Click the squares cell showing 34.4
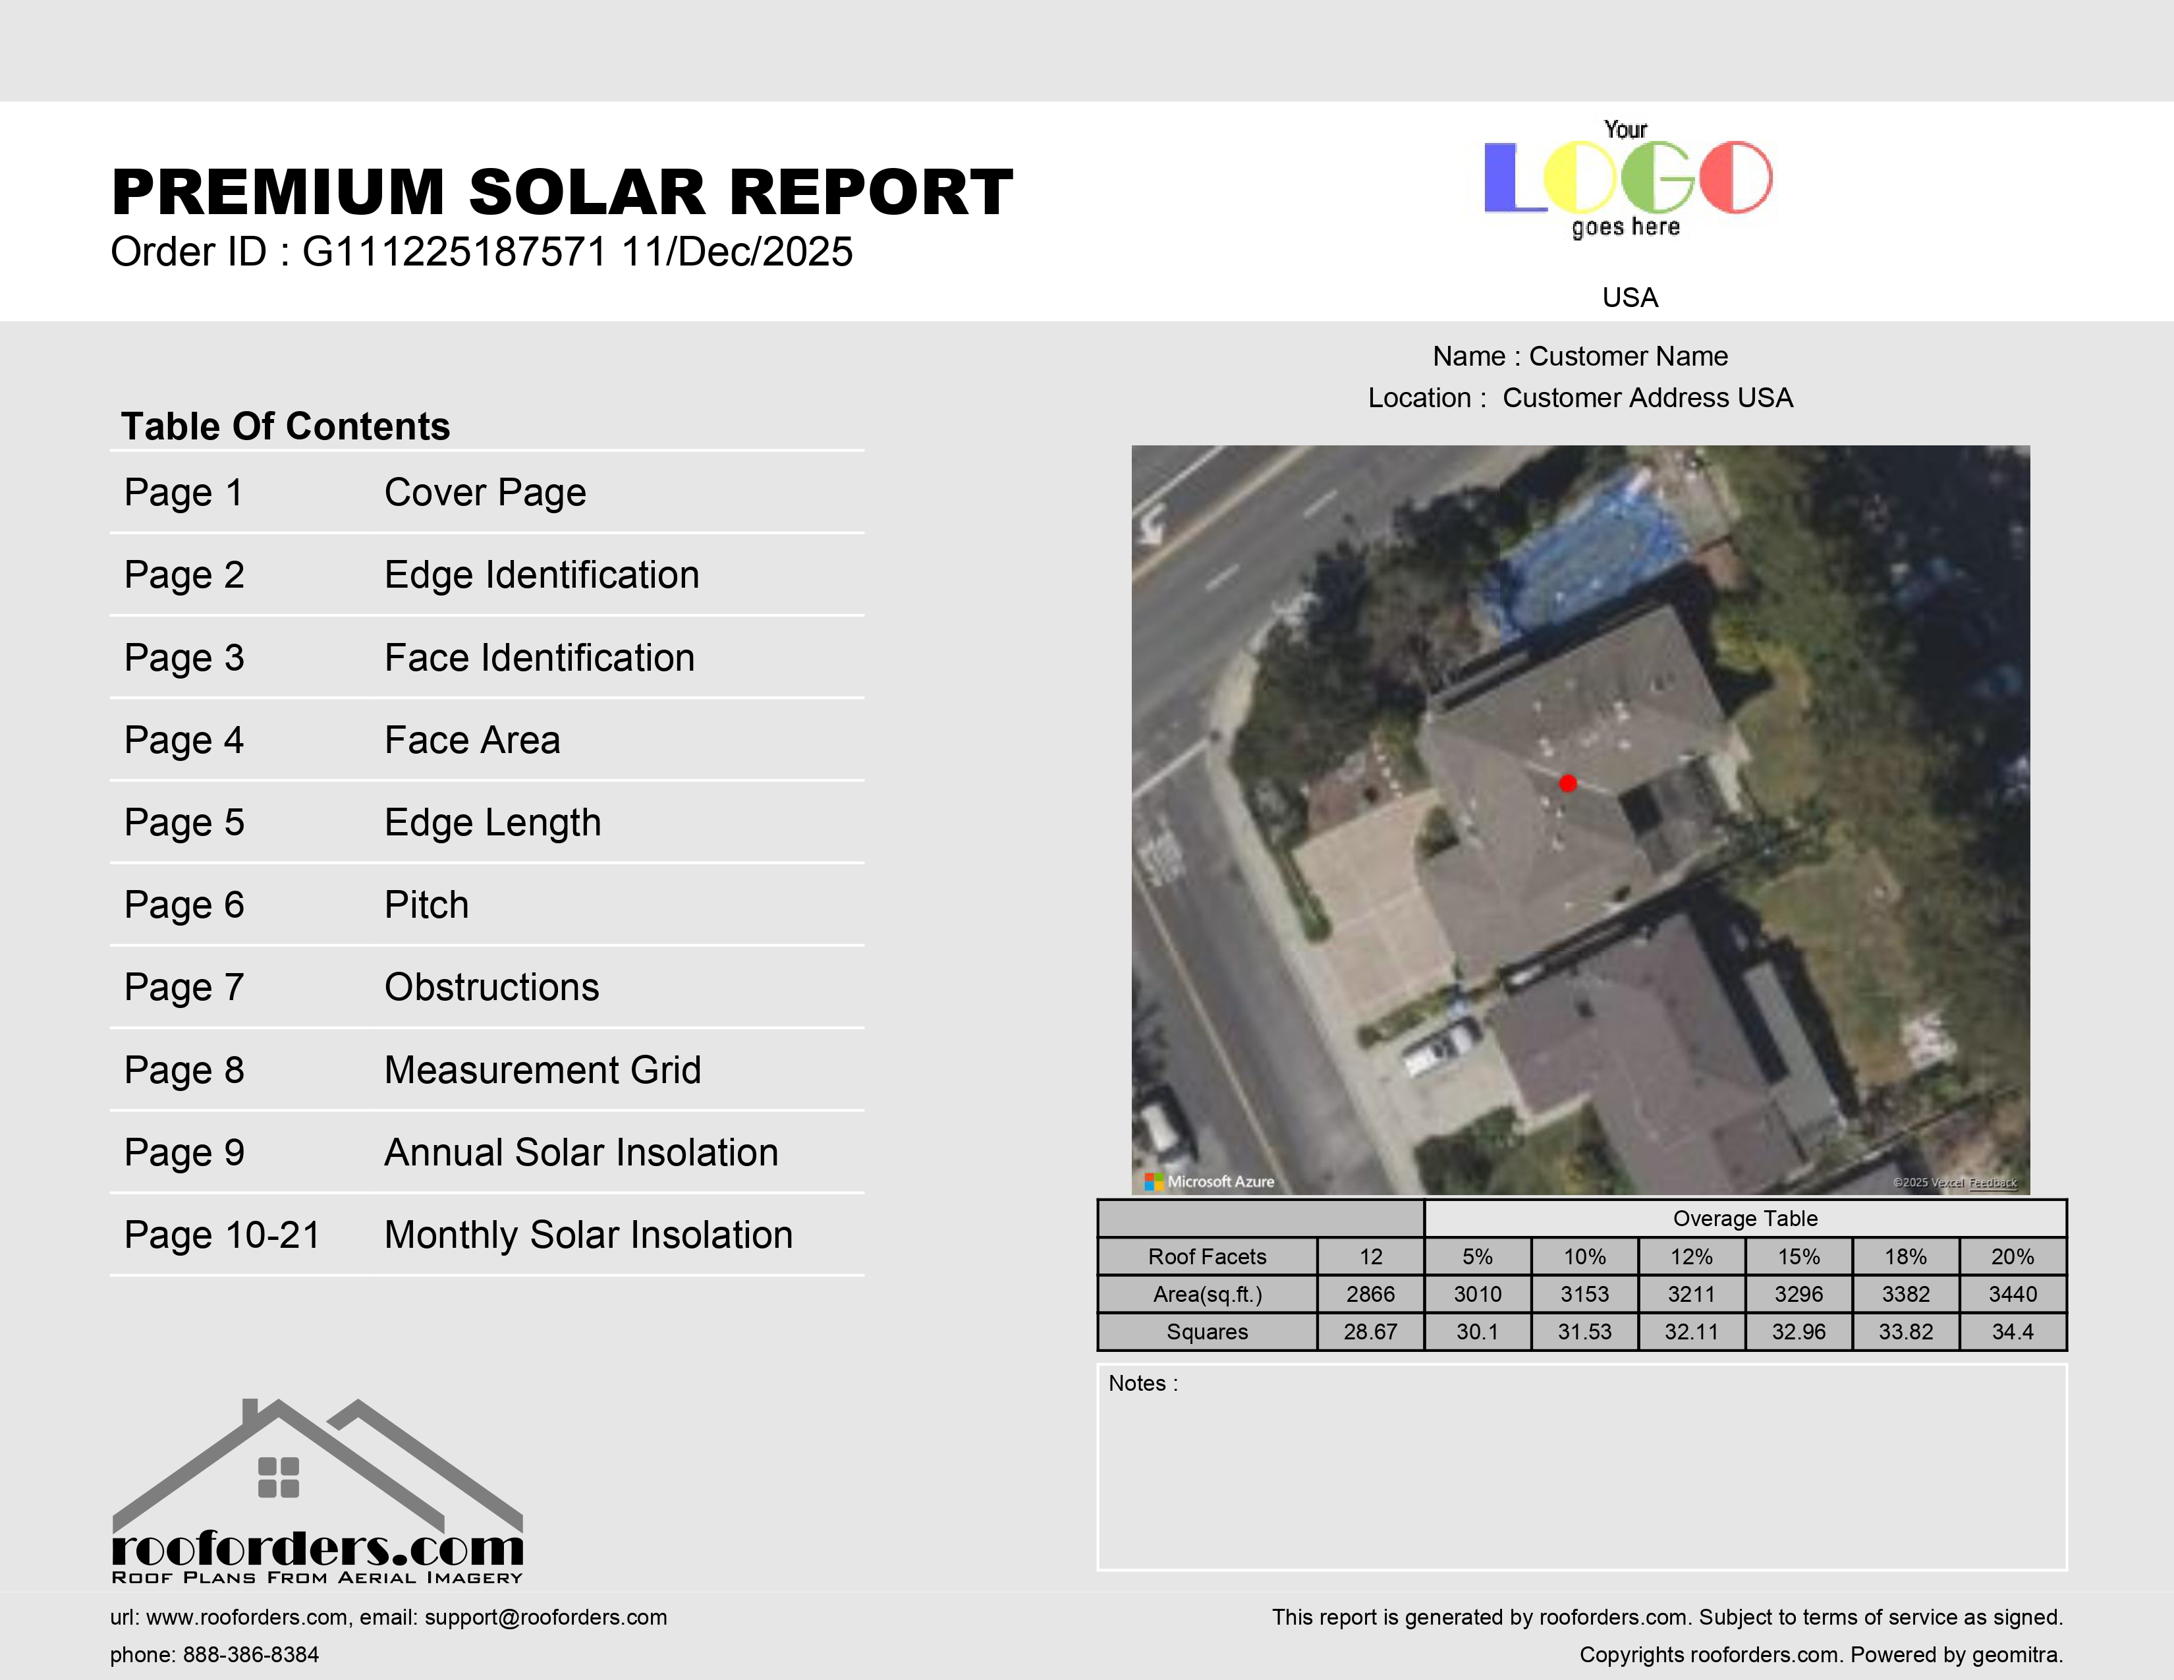The width and height of the screenshot is (2174, 1680). 2013,1331
